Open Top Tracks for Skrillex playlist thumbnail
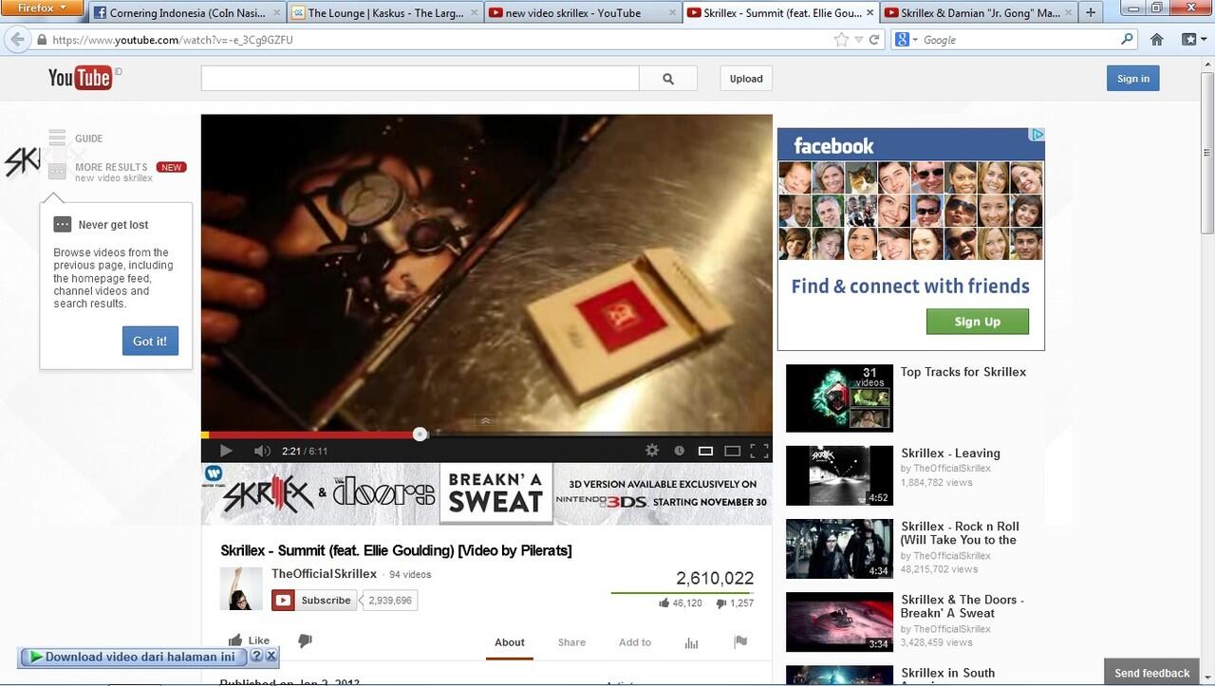 [x=839, y=398]
